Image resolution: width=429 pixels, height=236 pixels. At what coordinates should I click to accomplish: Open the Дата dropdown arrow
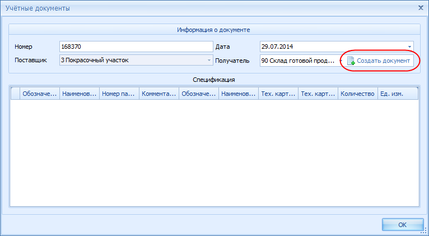pyautogui.click(x=409, y=47)
